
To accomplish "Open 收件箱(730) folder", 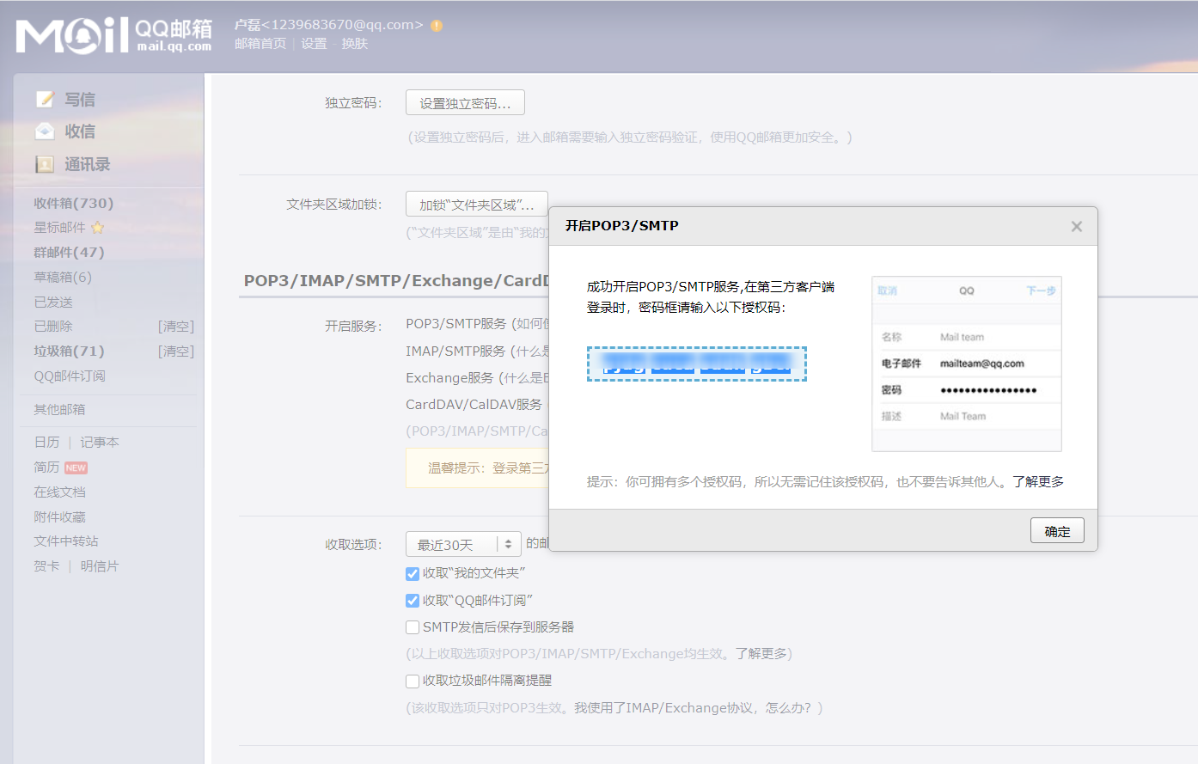I will [74, 204].
